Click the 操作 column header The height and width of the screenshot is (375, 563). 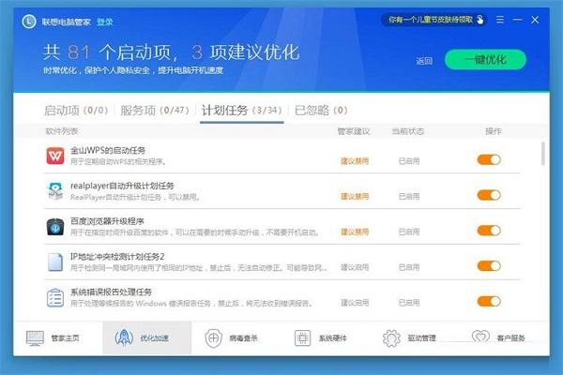pos(494,131)
